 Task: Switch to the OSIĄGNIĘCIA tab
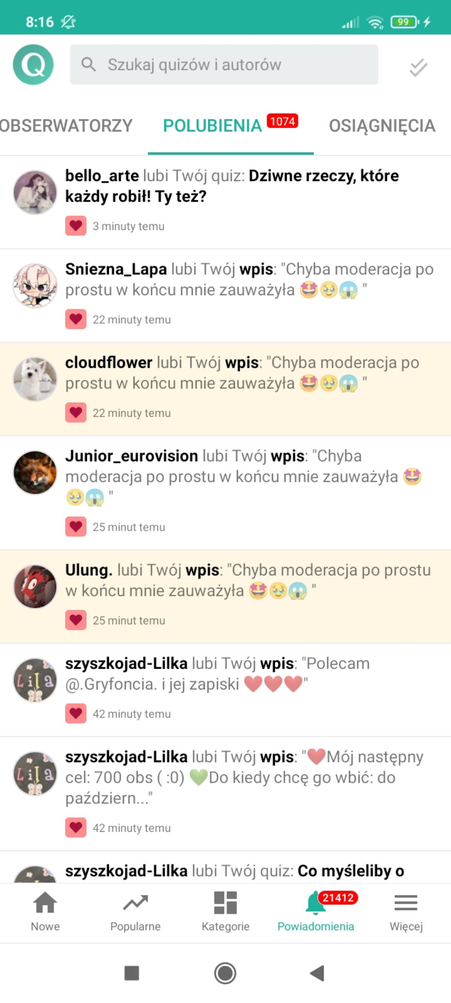click(x=382, y=126)
